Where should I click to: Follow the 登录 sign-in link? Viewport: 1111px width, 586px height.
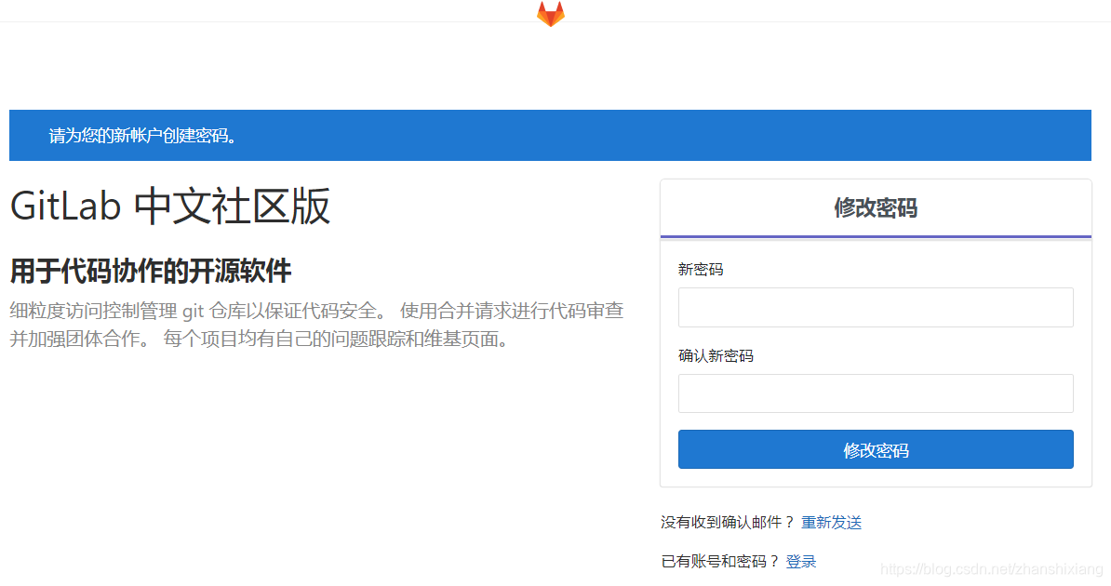click(x=800, y=562)
